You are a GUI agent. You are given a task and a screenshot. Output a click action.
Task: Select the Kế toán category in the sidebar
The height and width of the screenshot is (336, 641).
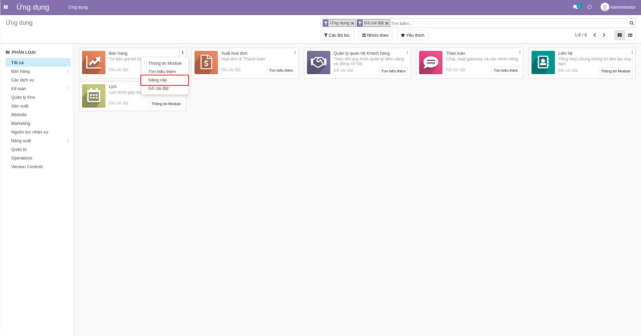pos(18,88)
